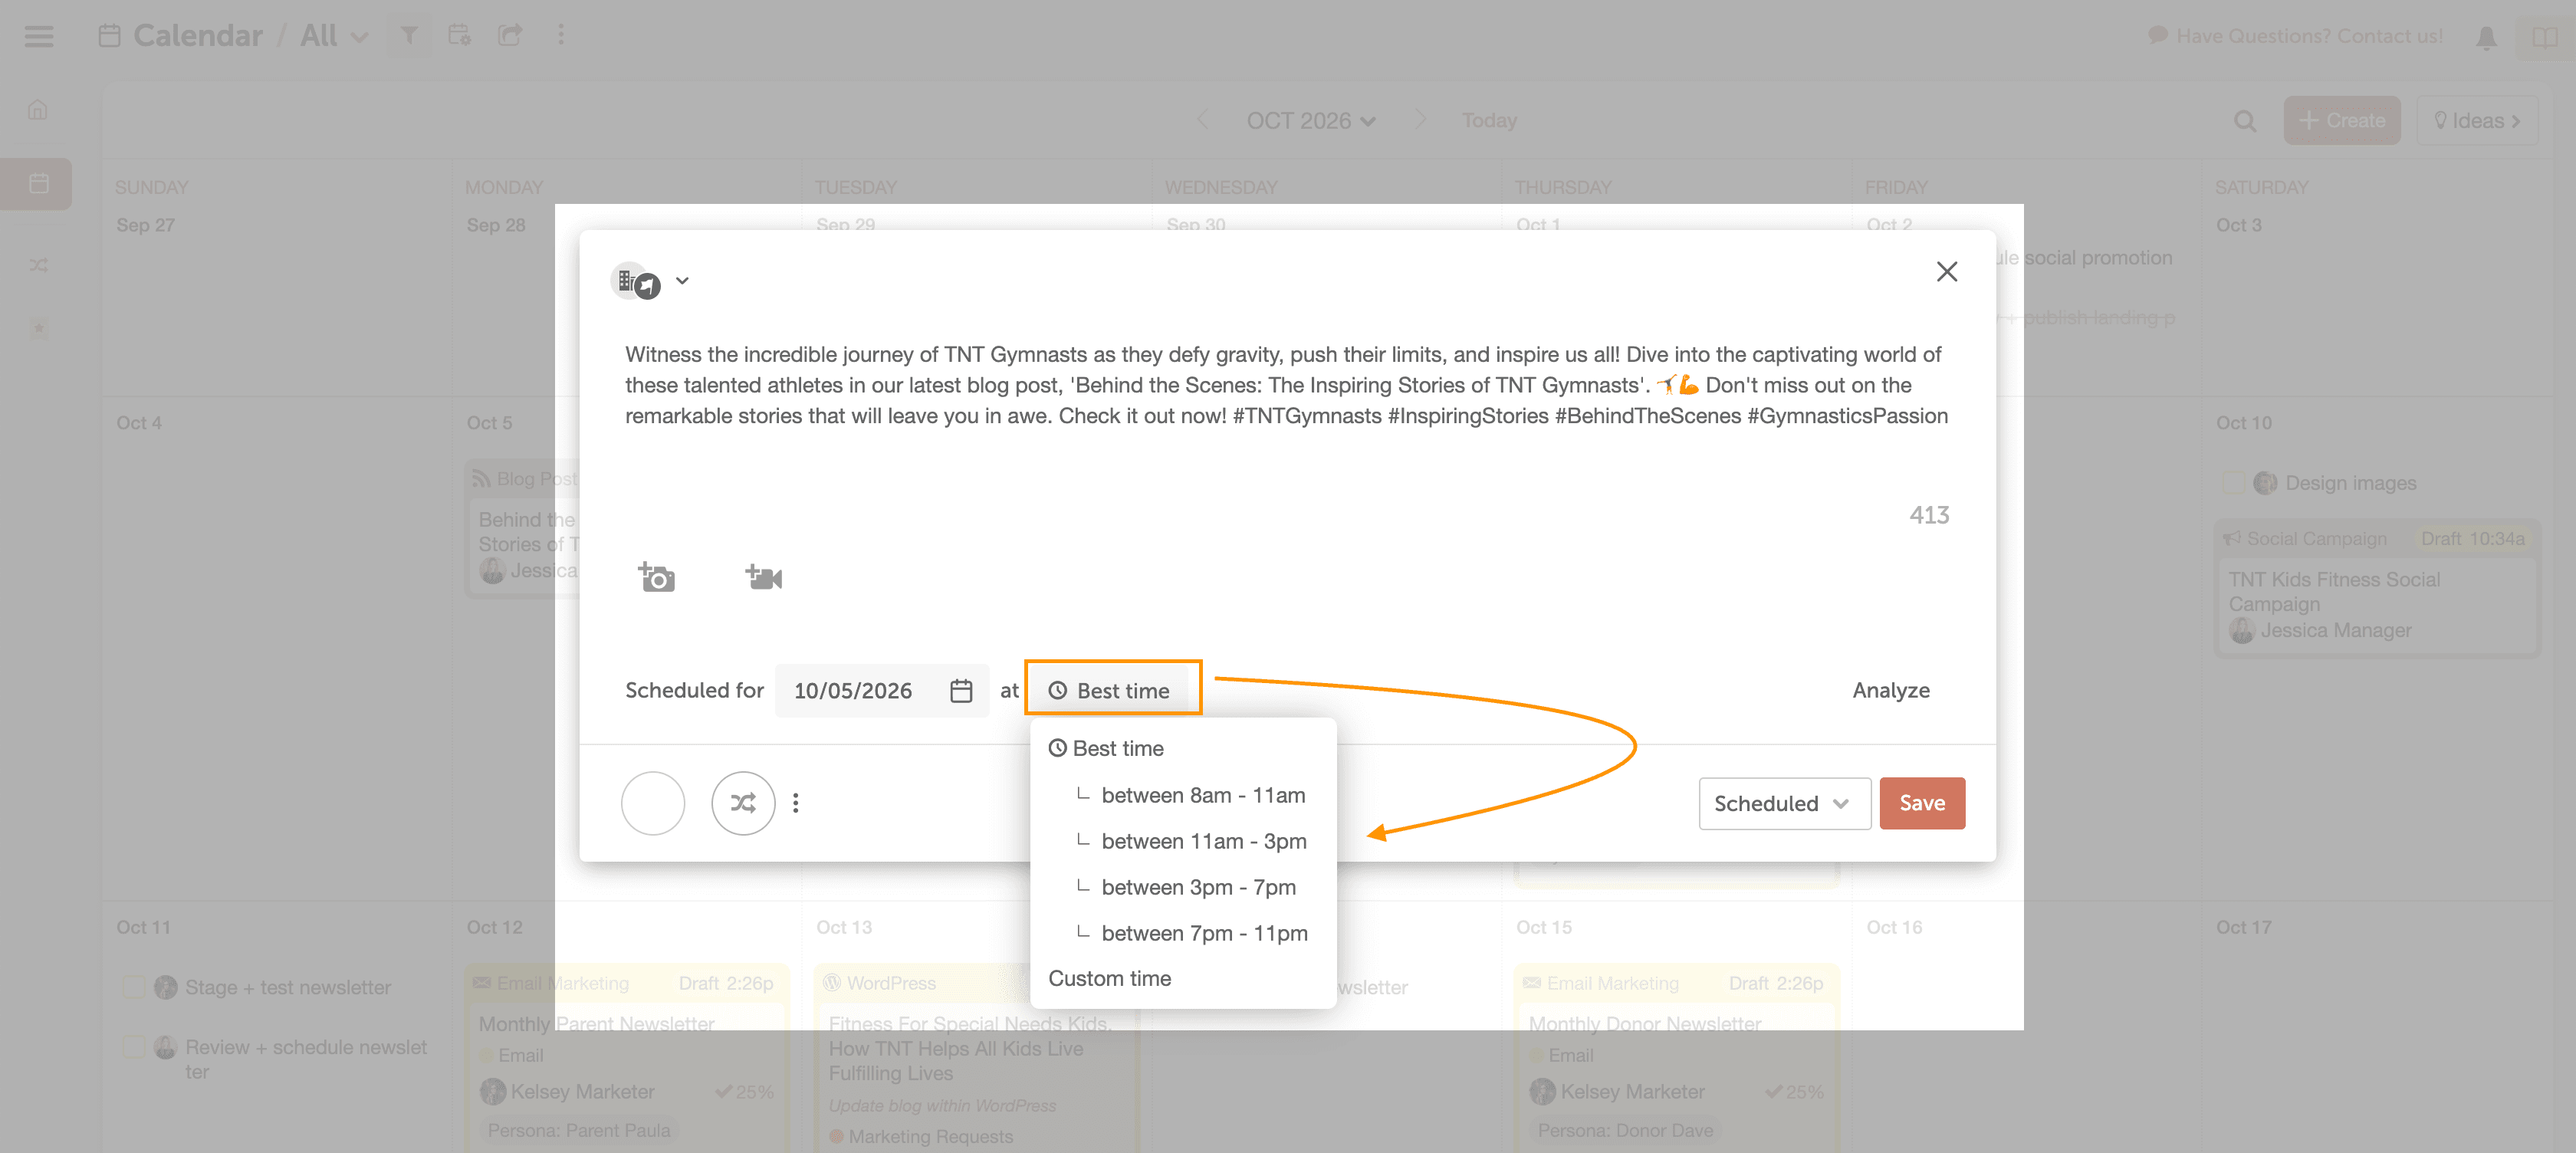Screen dimensions: 2576x1153
Task: Open the three-dot options beside shuffle
Action: [x=796, y=803]
